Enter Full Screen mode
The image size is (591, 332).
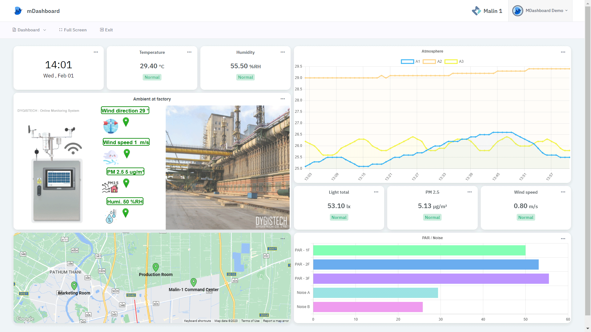pyautogui.click(x=73, y=30)
